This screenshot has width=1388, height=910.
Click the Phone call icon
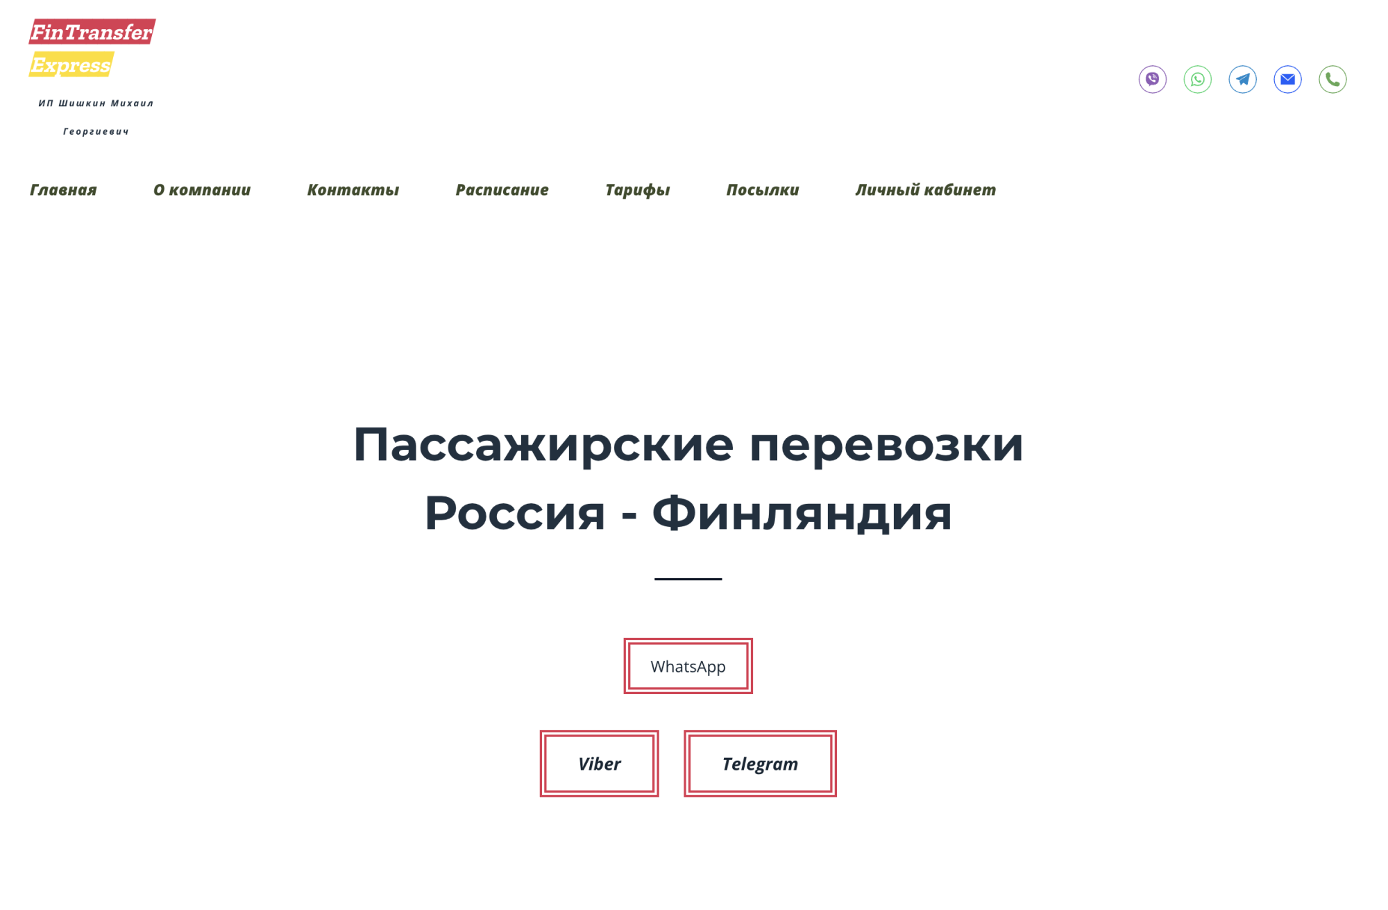1333,79
